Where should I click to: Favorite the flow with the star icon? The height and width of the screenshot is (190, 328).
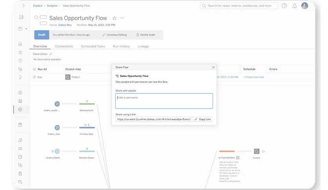click(115, 18)
